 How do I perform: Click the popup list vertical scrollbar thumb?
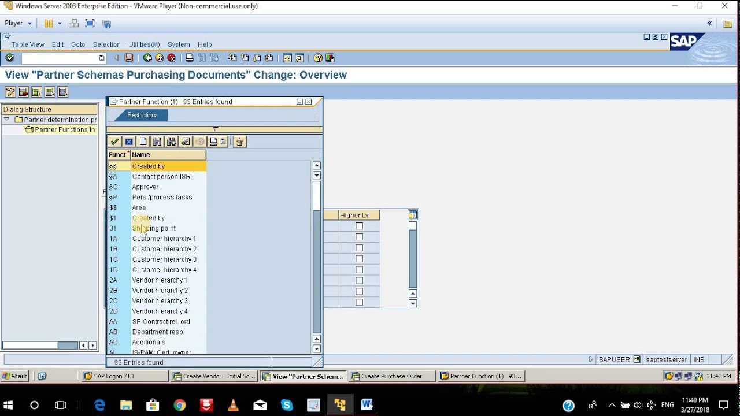pos(316,196)
